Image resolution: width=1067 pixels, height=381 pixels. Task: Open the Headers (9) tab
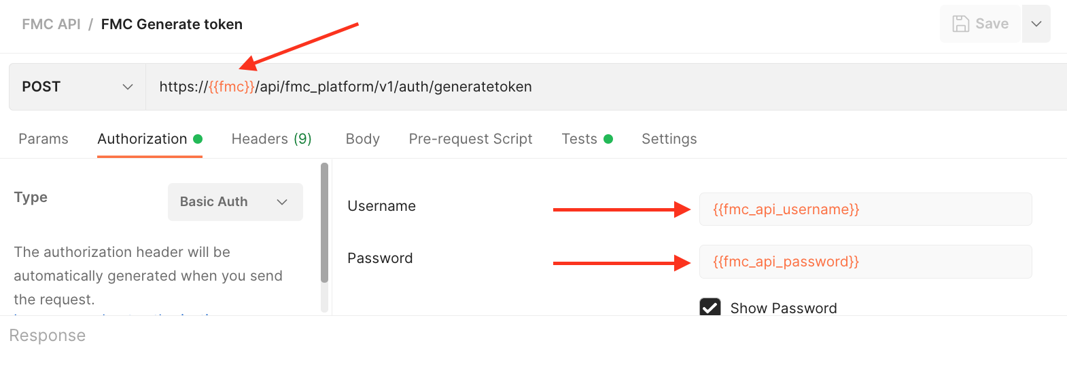pos(271,139)
